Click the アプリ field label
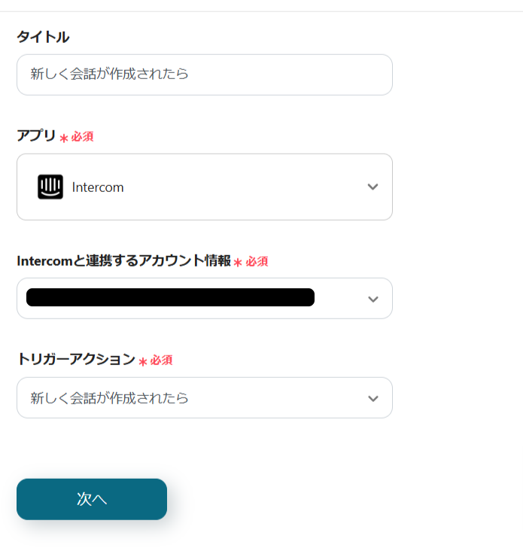The image size is (523, 554). [x=36, y=136]
